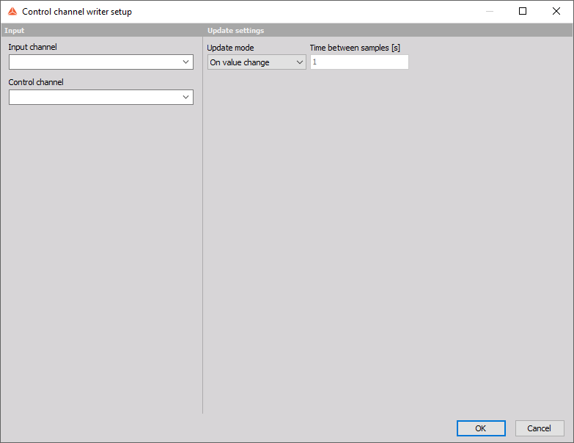Confirm with the OK button
574x443 pixels.
click(x=481, y=428)
